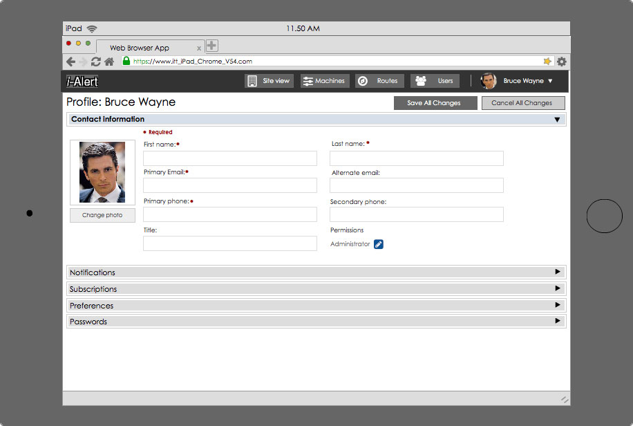Screen dimensions: 633x426
Task: Navigate to Machines section
Action: click(324, 81)
